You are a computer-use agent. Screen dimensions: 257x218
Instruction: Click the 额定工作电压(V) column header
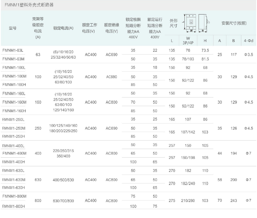pyautogui.click(x=88, y=28)
